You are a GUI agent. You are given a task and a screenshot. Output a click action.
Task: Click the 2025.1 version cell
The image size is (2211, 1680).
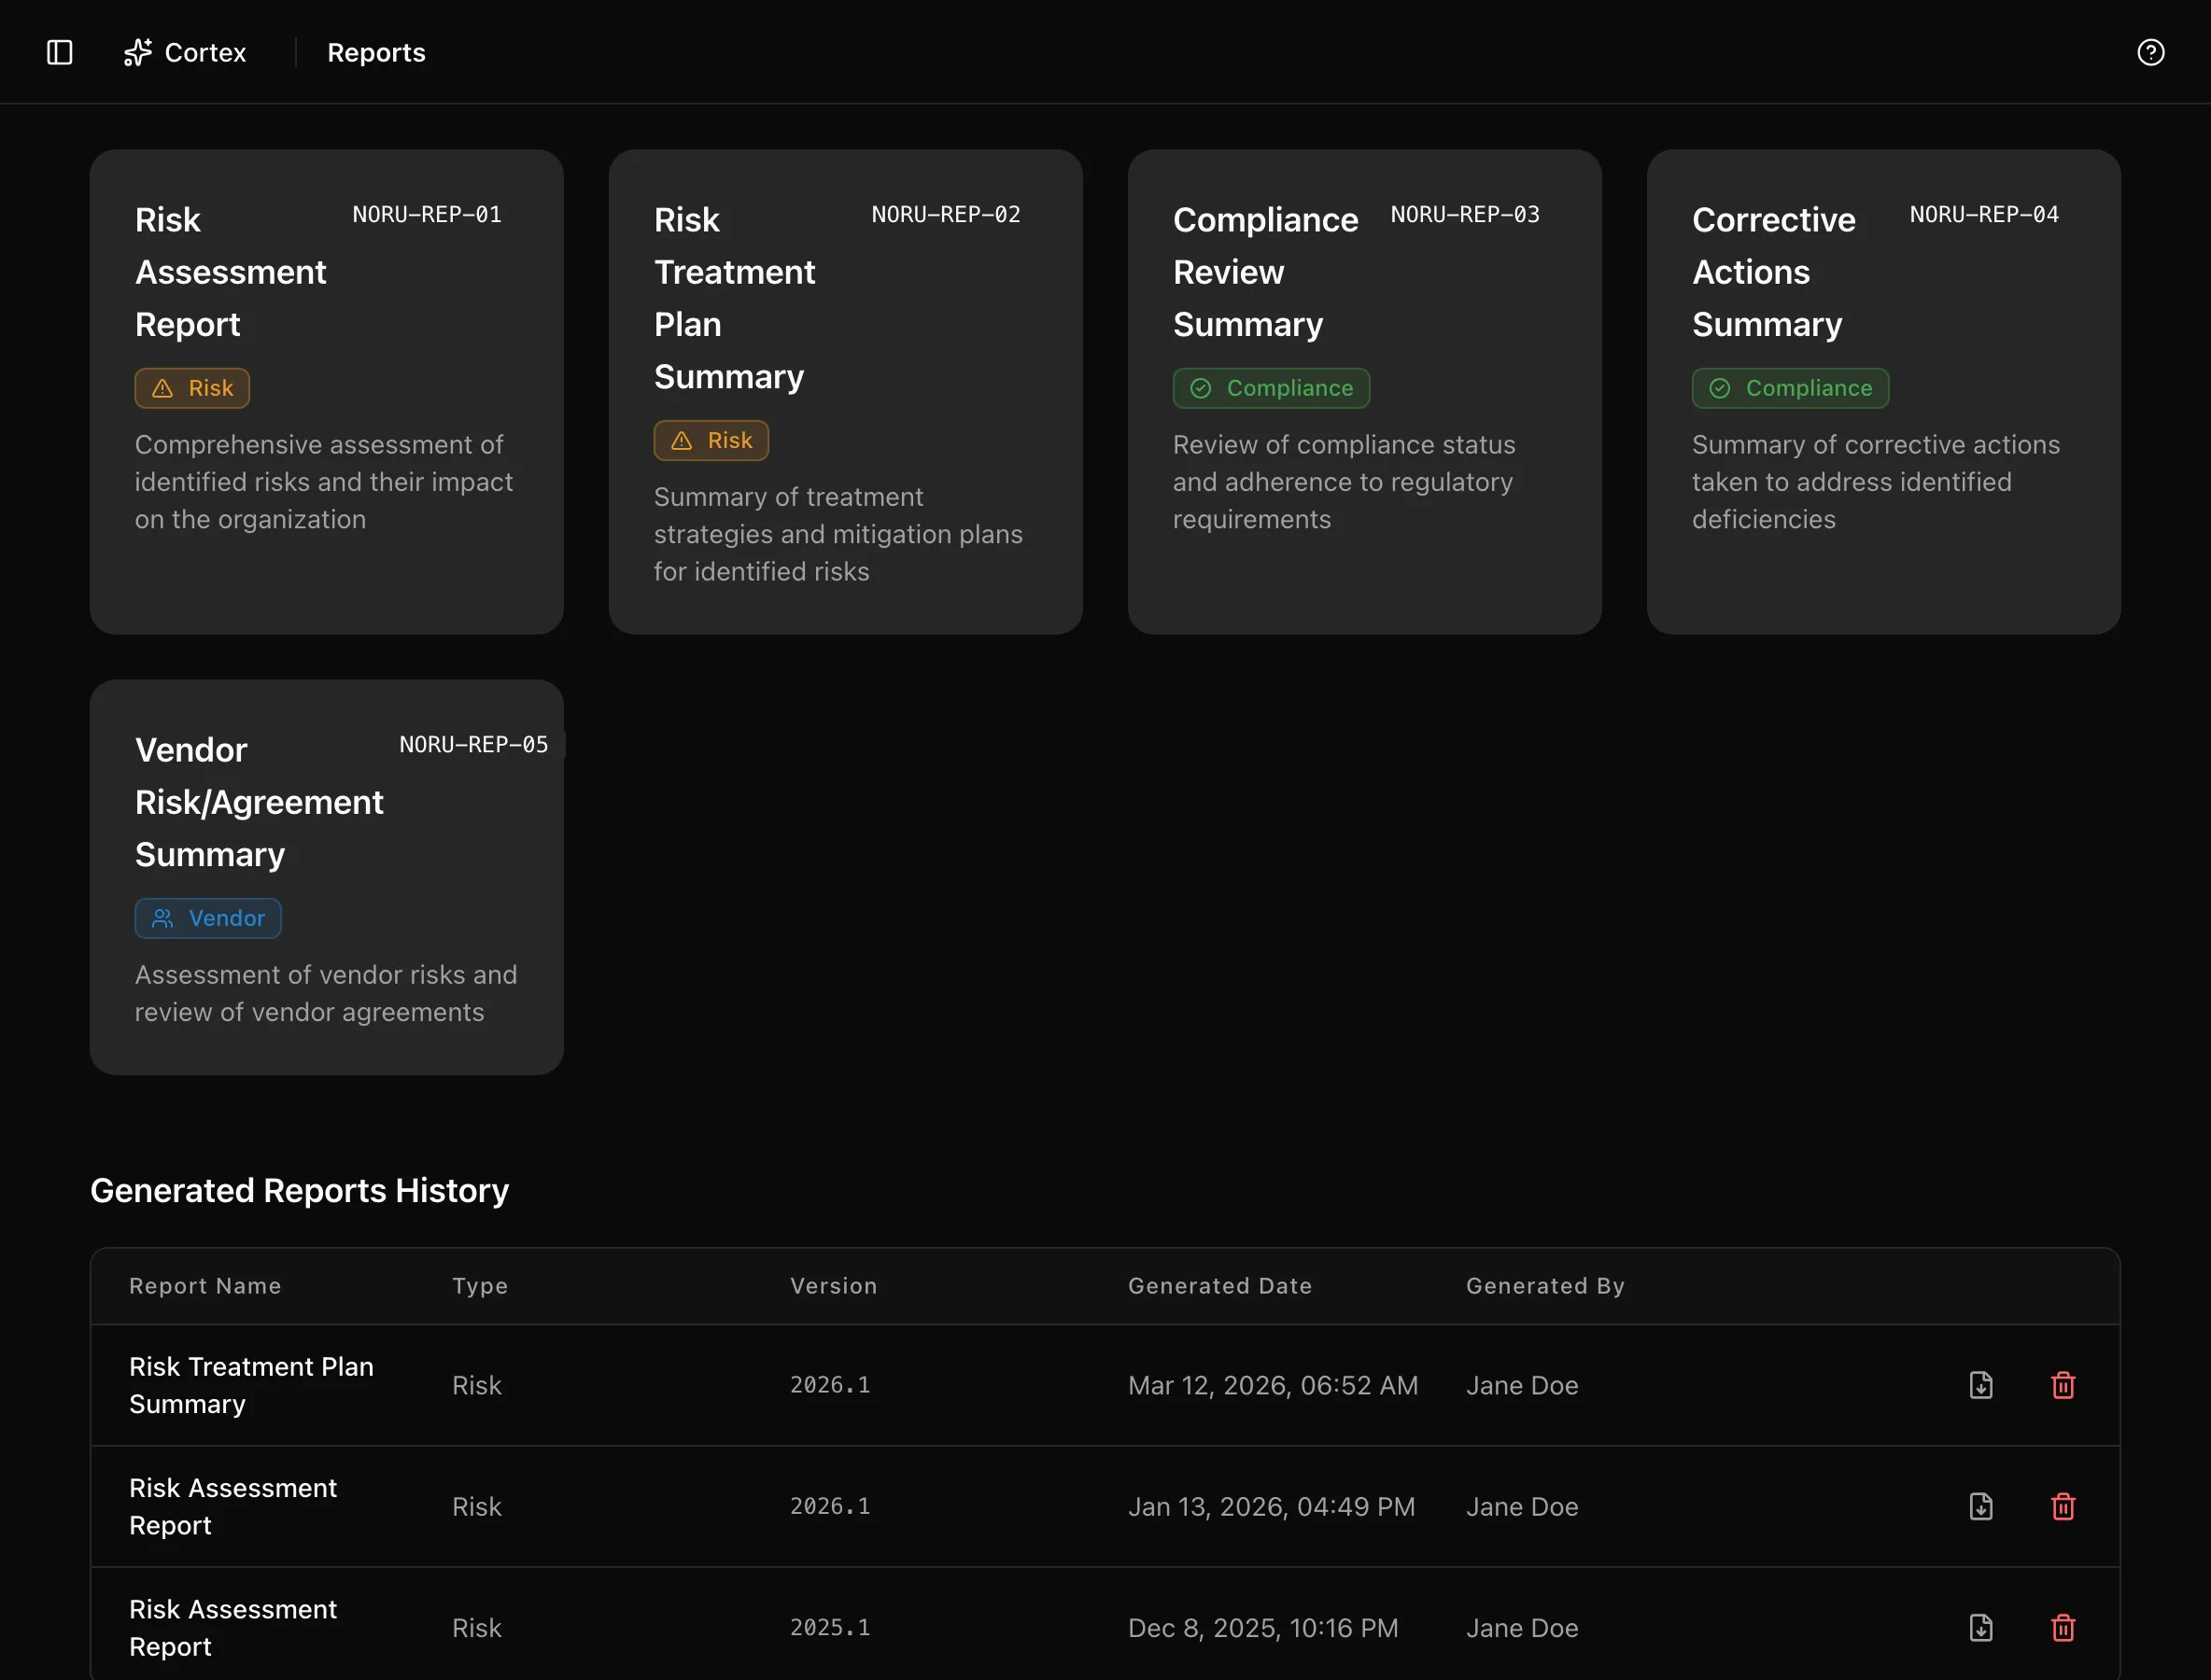(x=830, y=1627)
